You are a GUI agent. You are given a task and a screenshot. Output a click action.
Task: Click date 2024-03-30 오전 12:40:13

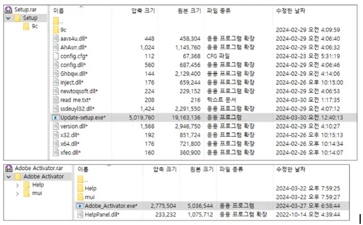point(309,117)
